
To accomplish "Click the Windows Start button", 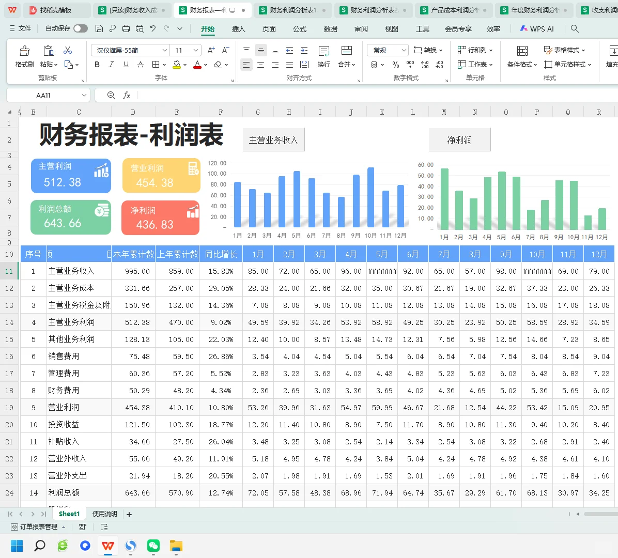I will pyautogui.click(x=17, y=546).
